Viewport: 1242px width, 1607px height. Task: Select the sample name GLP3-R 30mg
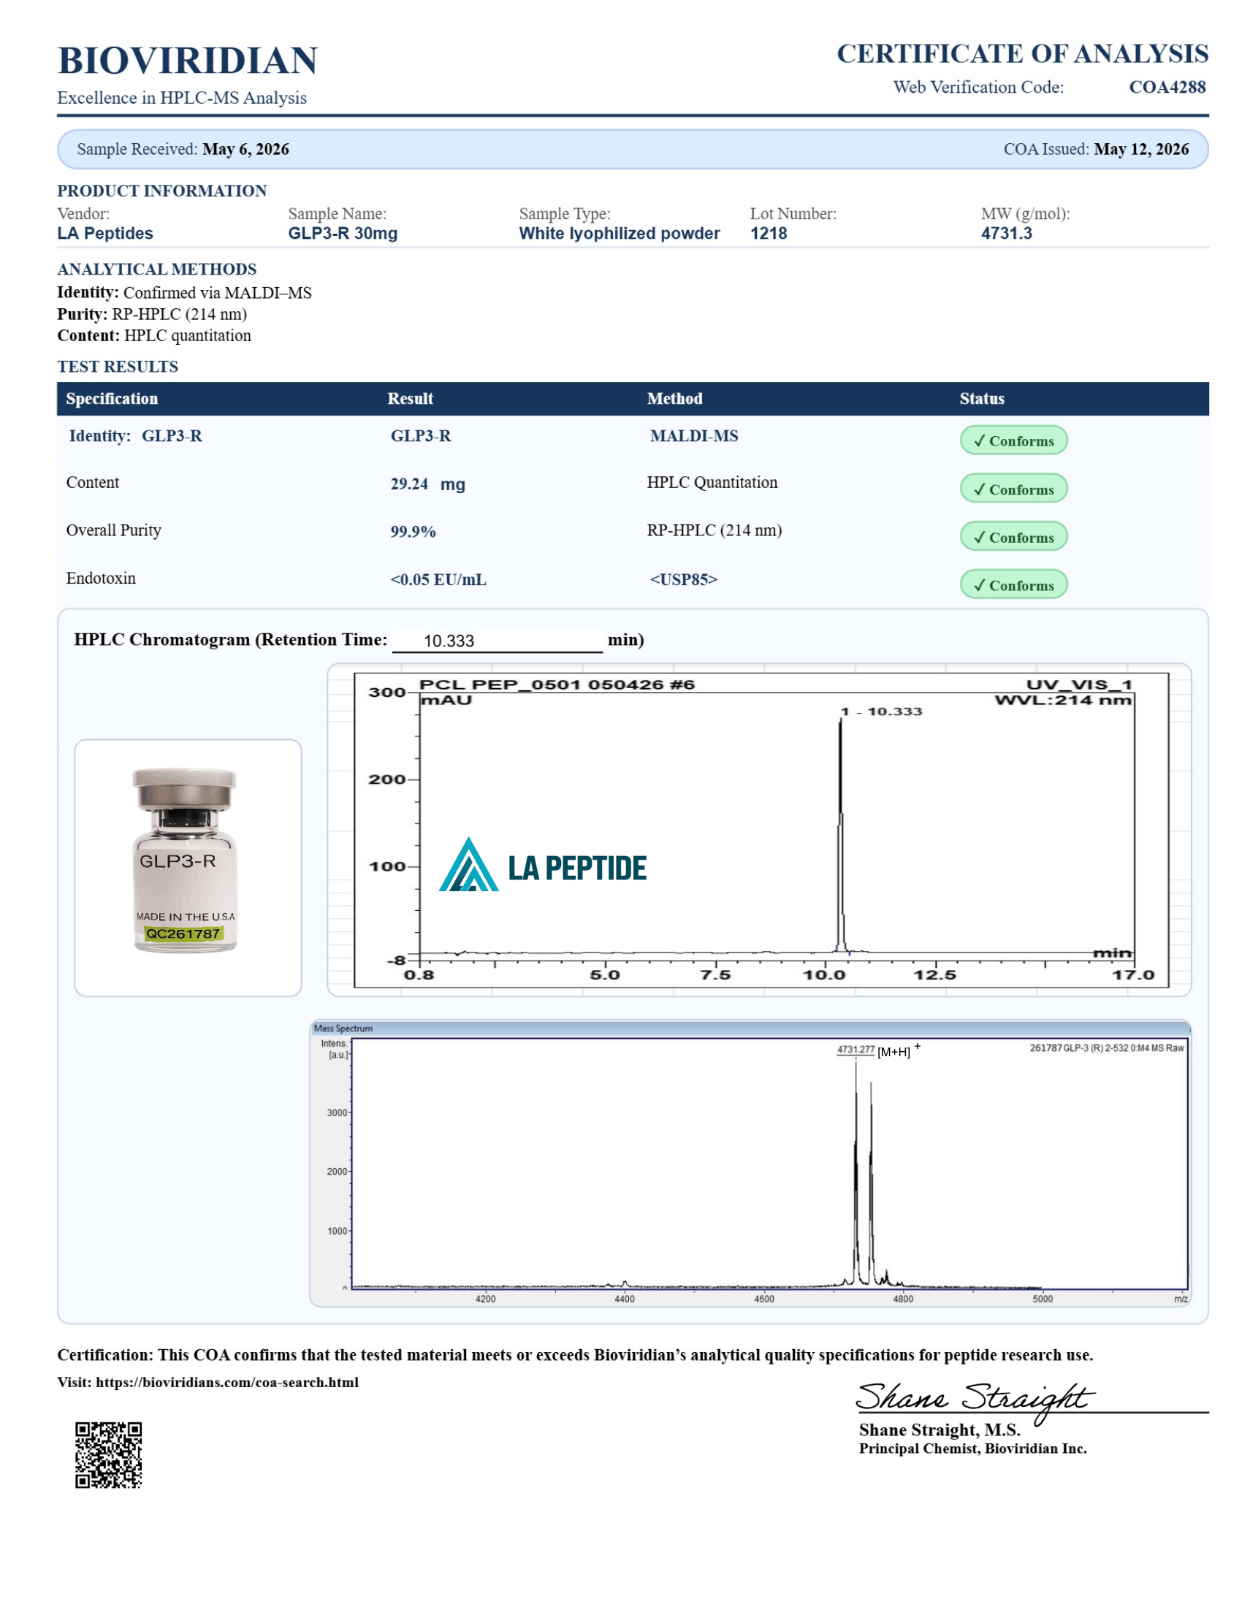(343, 233)
